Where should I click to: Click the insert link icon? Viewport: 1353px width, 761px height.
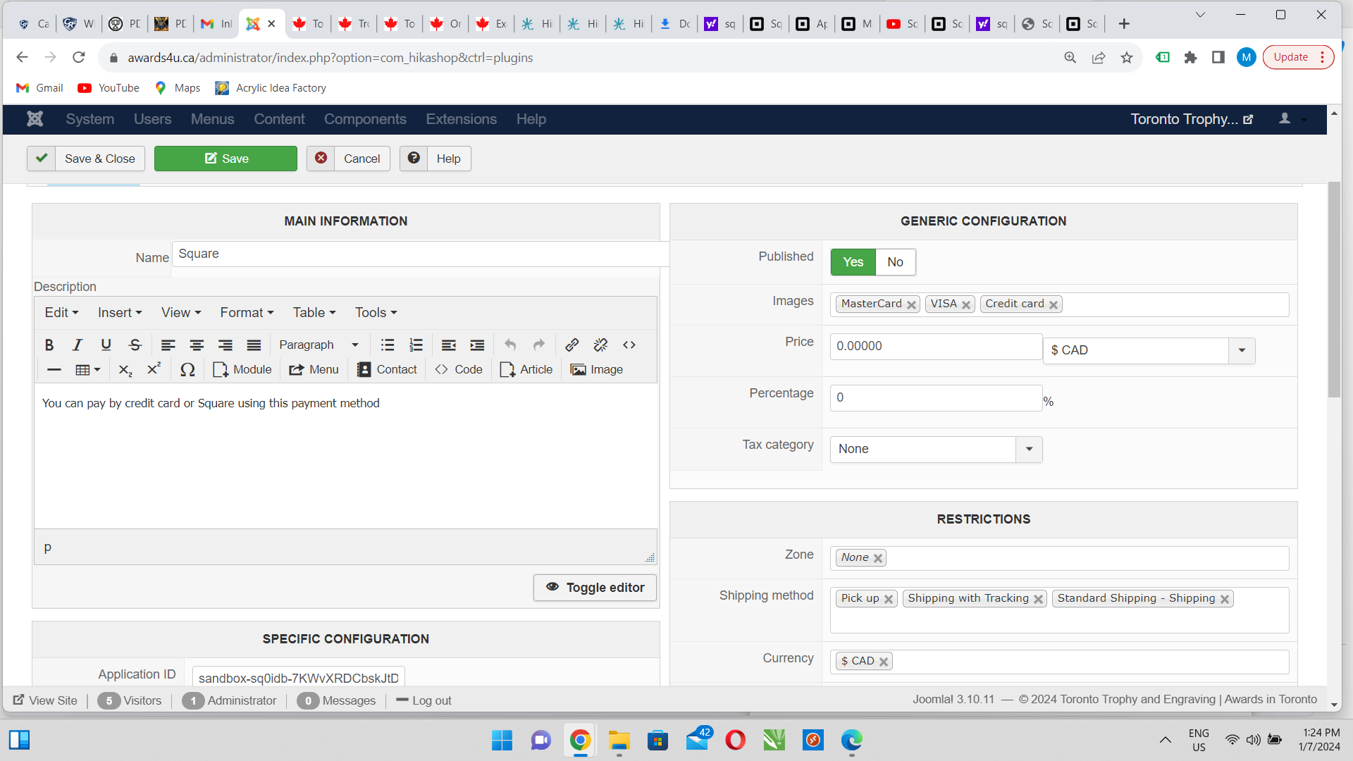pos(572,345)
